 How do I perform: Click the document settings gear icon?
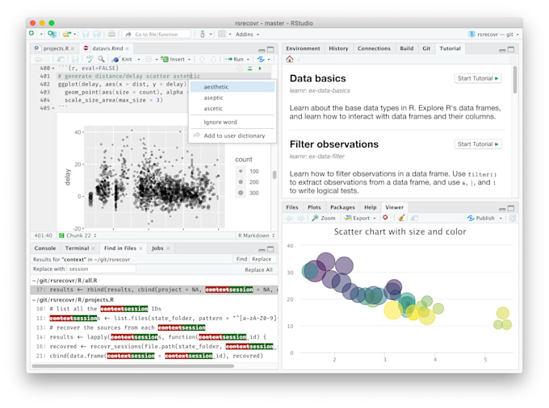click(x=149, y=60)
